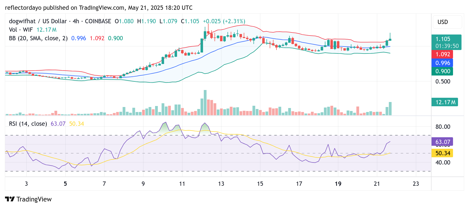Click date label 3 on time axis
This screenshot has width=469, height=208.
point(26,184)
